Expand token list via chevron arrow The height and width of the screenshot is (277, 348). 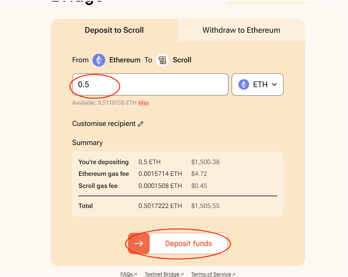click(274, 84)
